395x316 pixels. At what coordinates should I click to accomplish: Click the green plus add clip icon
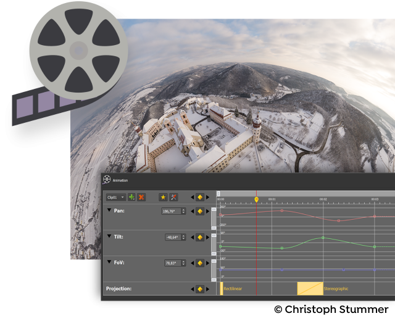coord(131,197)
